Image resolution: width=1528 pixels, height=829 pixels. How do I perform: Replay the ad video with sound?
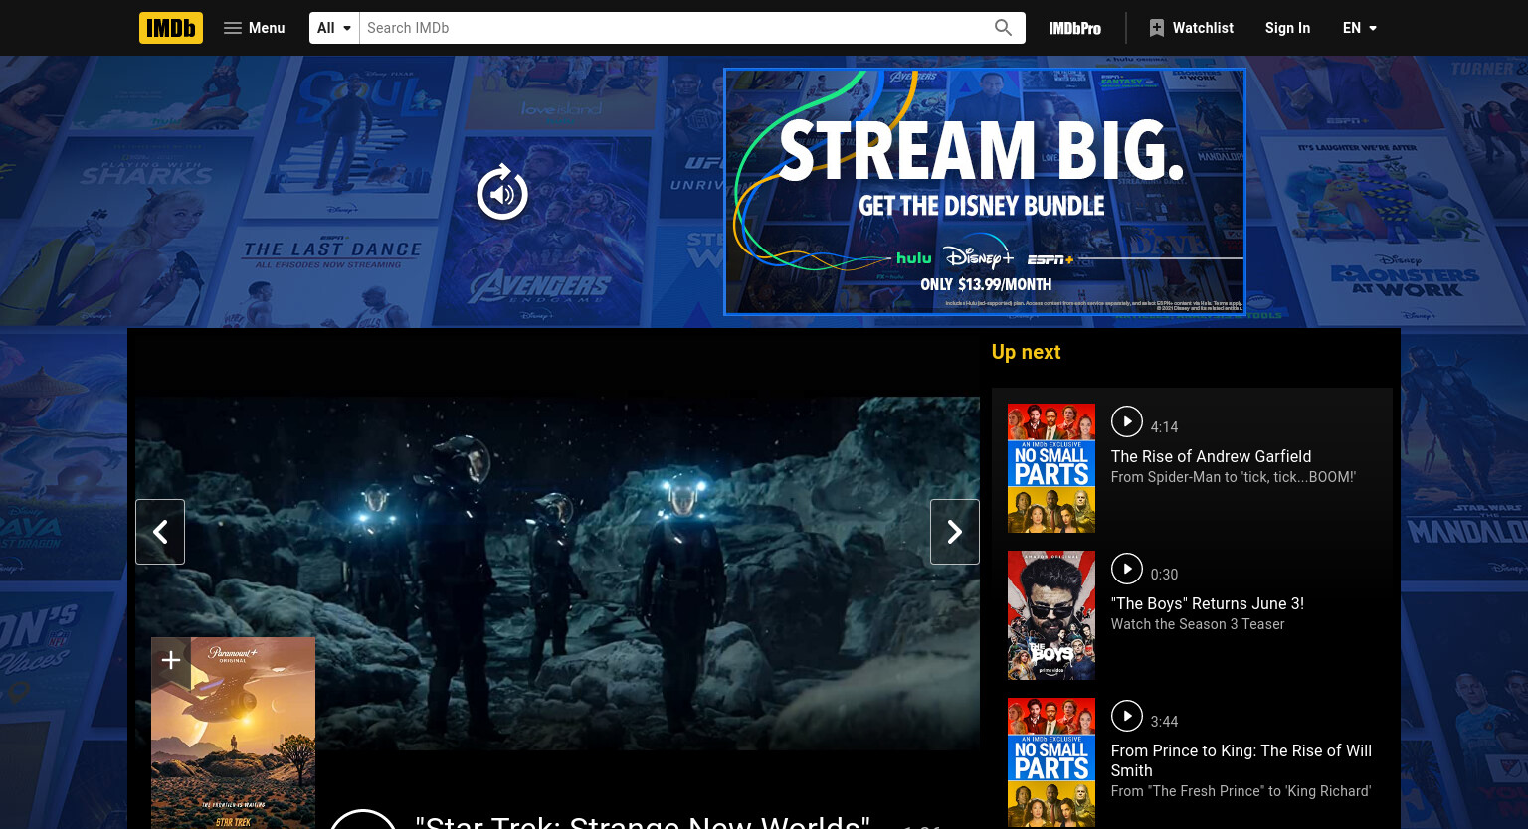[x=502, y=193]
